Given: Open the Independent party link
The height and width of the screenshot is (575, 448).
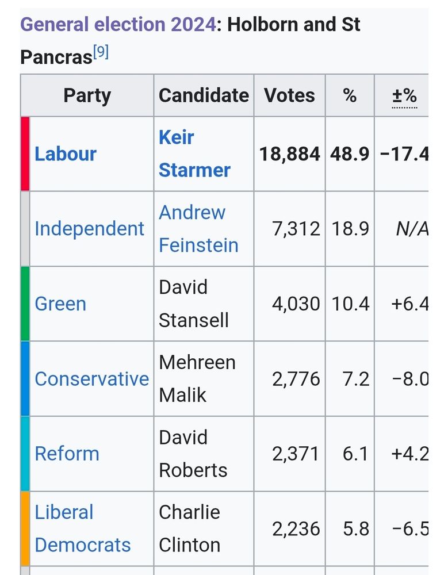Looking at the screenshot, I should point(89,229).
